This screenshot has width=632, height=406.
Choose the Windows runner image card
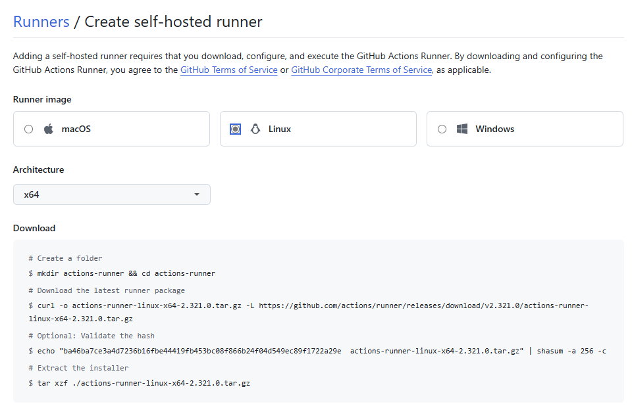[525, 129]
